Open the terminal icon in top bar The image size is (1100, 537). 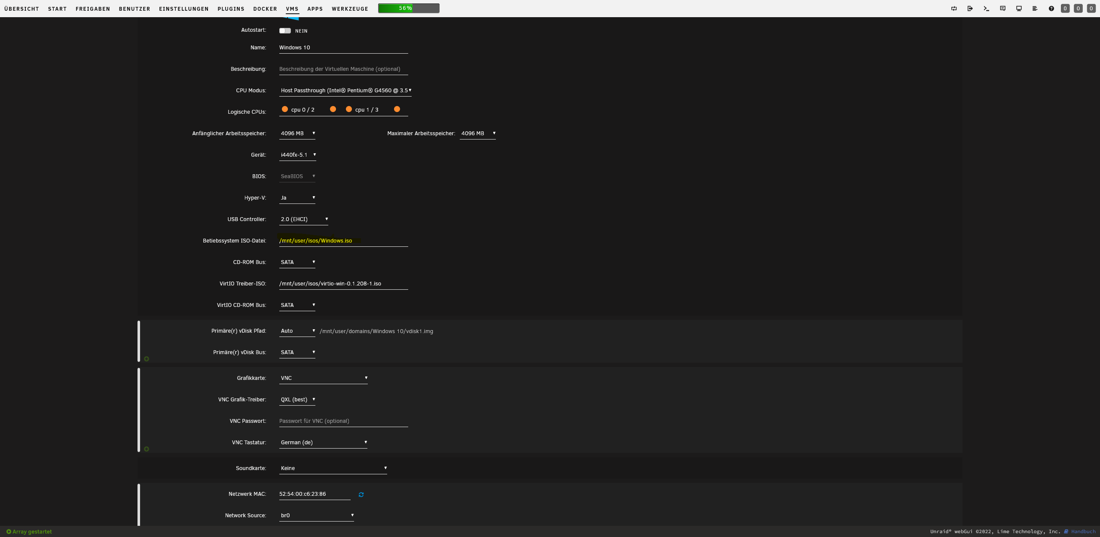pyautogui.click(x=987, y=9)
